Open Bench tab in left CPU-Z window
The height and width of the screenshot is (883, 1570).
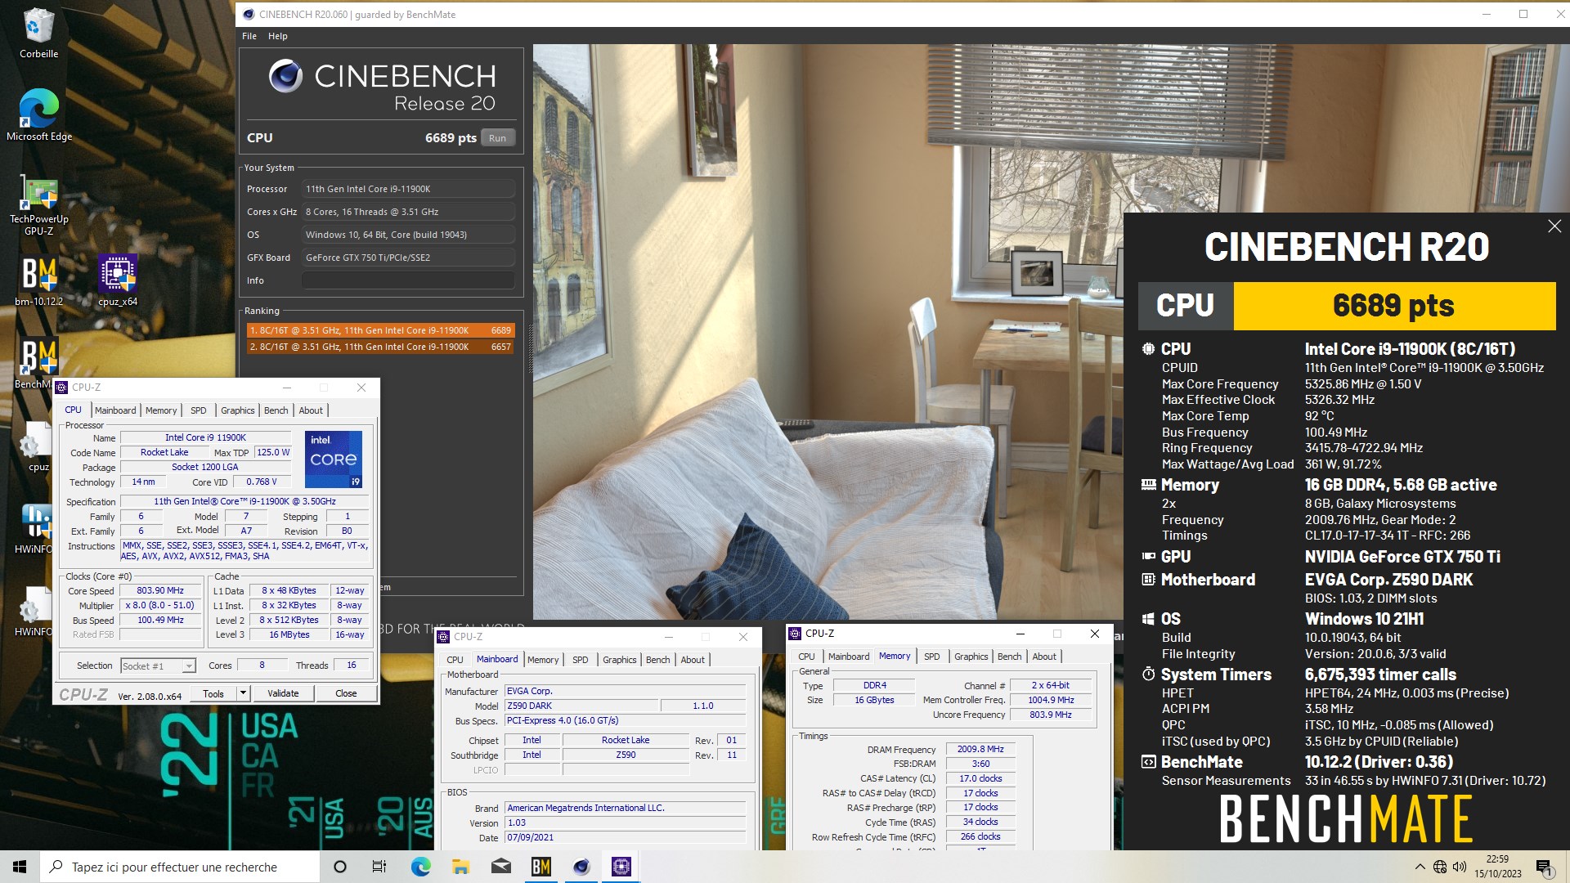click(276, 410)
